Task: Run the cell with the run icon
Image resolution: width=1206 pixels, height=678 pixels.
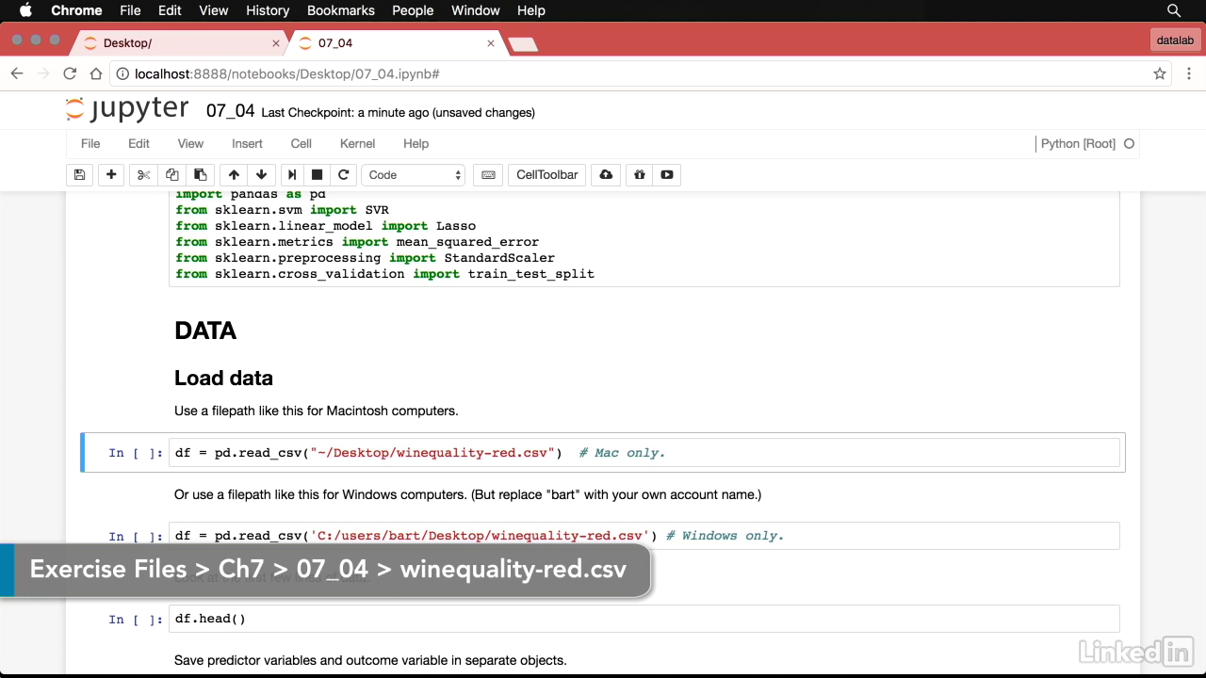Action: click(292, 175)
